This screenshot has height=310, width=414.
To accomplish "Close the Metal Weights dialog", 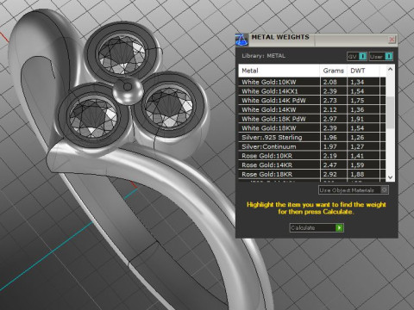I will pos(392,40).
